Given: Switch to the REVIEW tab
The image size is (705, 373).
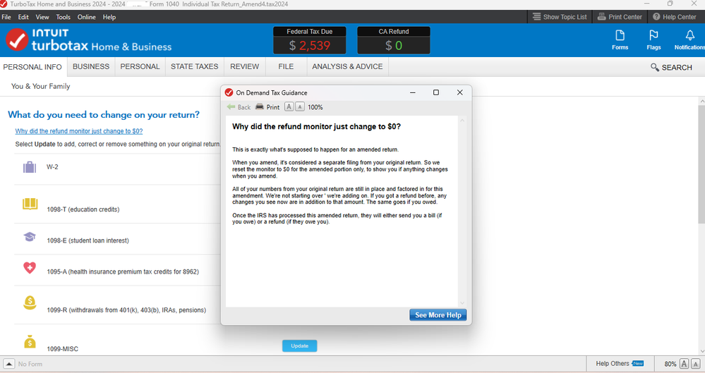Looking at the screenshot, I should coord(245,66).
